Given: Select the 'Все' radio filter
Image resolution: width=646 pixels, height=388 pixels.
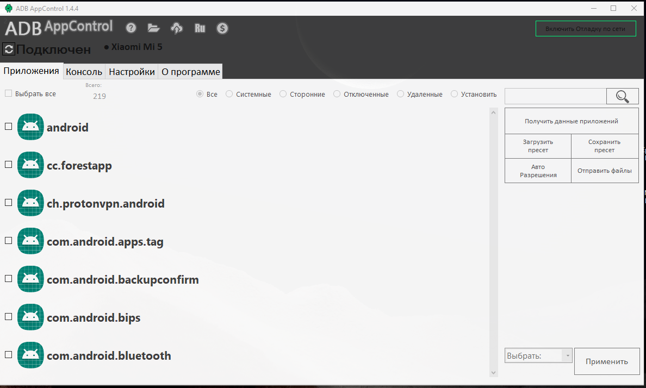Looking at the screenshot, I should (200, 94).
